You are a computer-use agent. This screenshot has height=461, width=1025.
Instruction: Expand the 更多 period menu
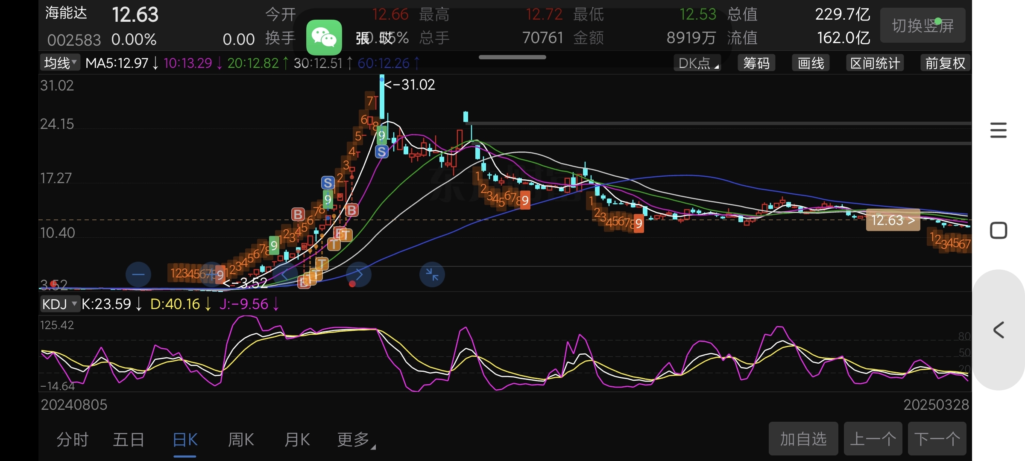356,439
